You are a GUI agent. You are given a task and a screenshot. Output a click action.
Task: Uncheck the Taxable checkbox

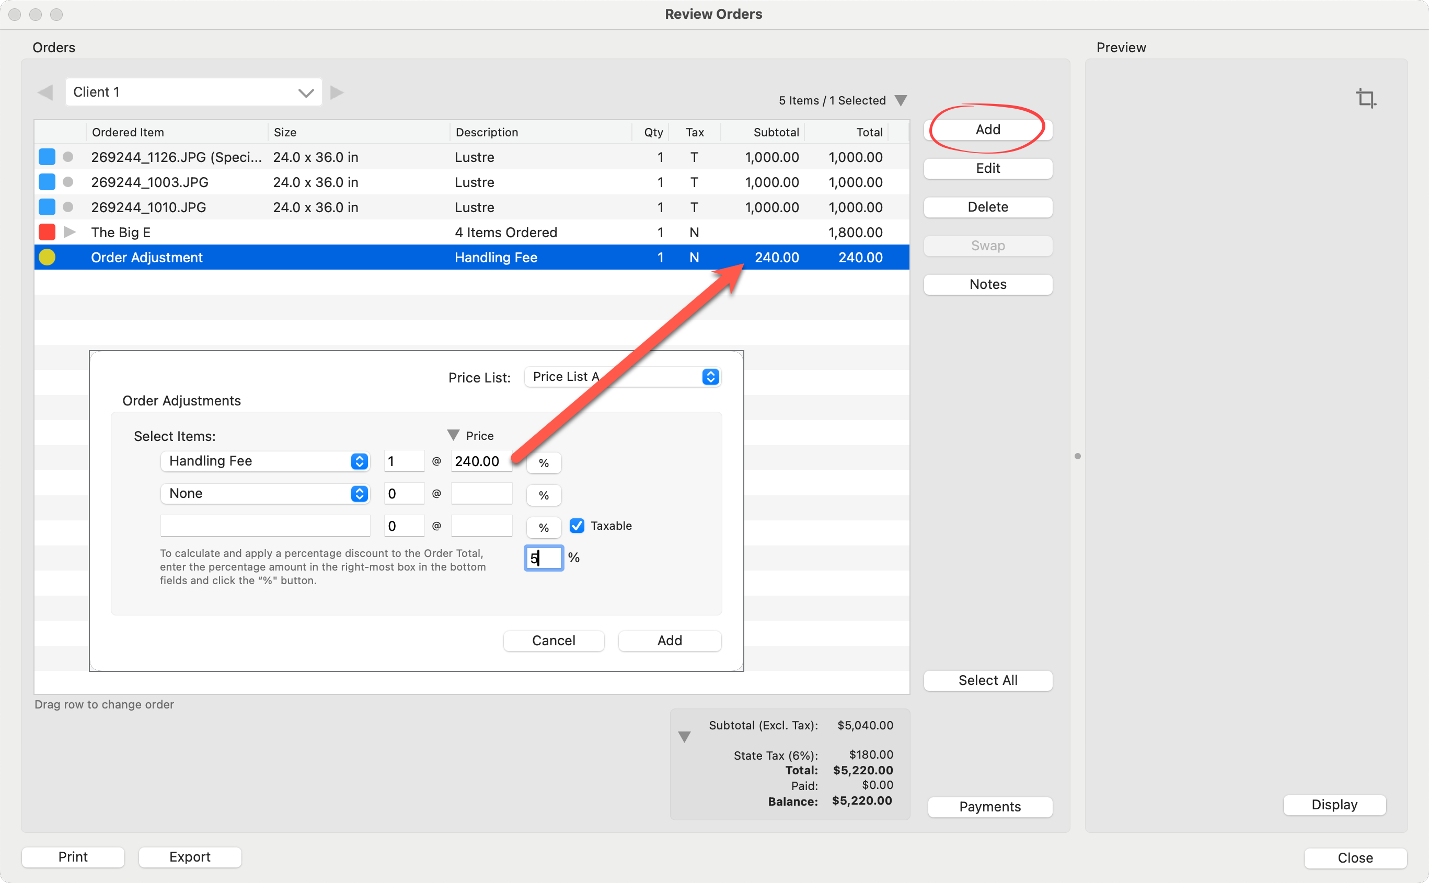(x=577, y=526)
